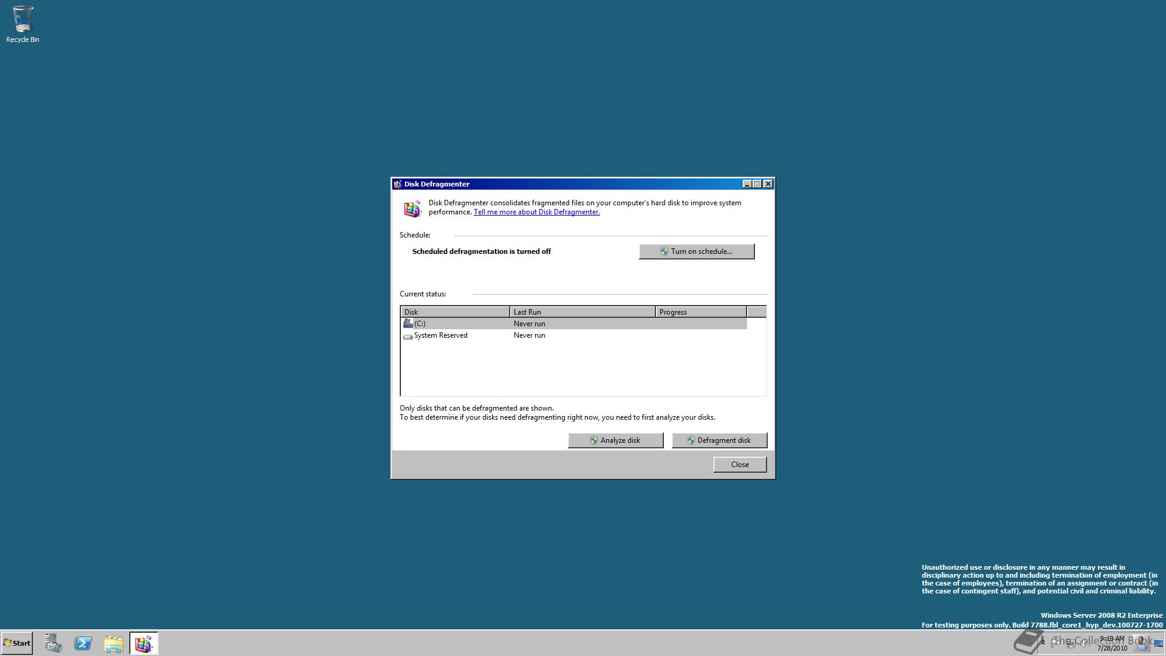Viewport: 1166px width, 656px height.
Task: Sort list by the Disk column header
Action: pos(455,312)
